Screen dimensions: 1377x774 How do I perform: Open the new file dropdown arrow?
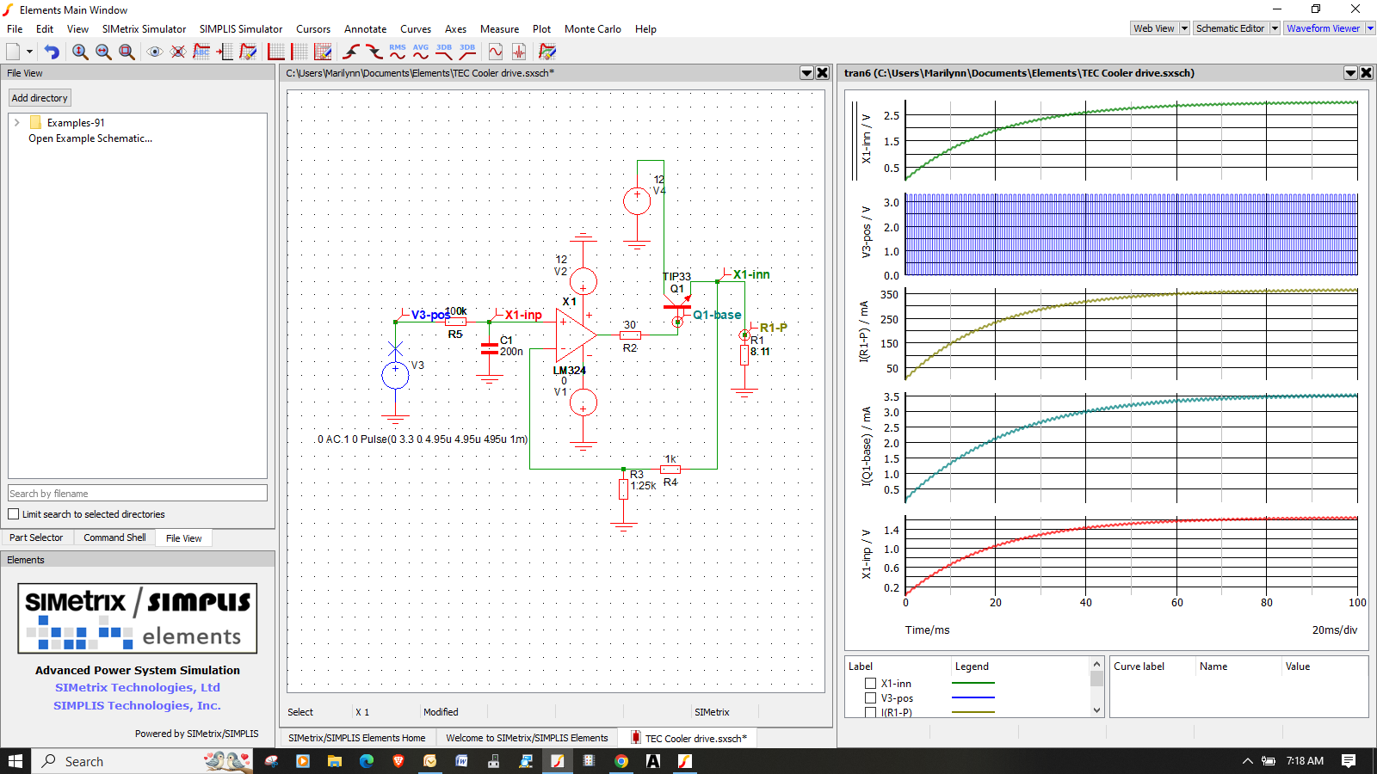(x=29, y=52)
